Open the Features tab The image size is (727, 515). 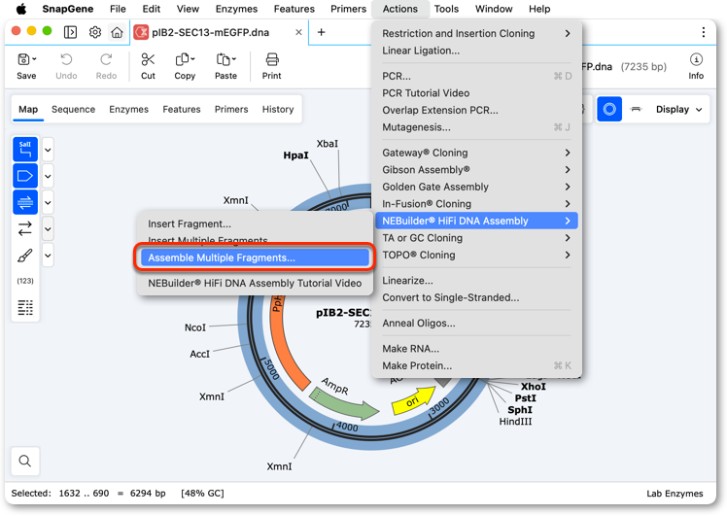182,110
